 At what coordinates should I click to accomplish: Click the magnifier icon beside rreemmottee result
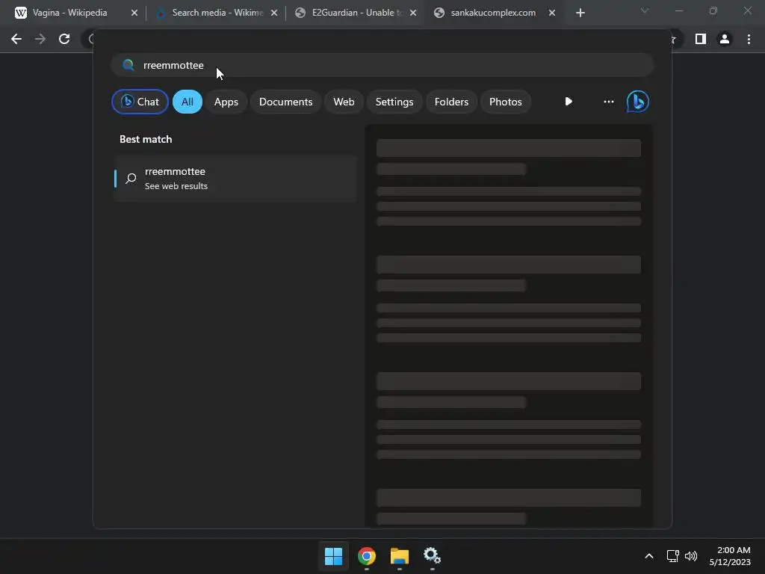(x=131, y=178)
